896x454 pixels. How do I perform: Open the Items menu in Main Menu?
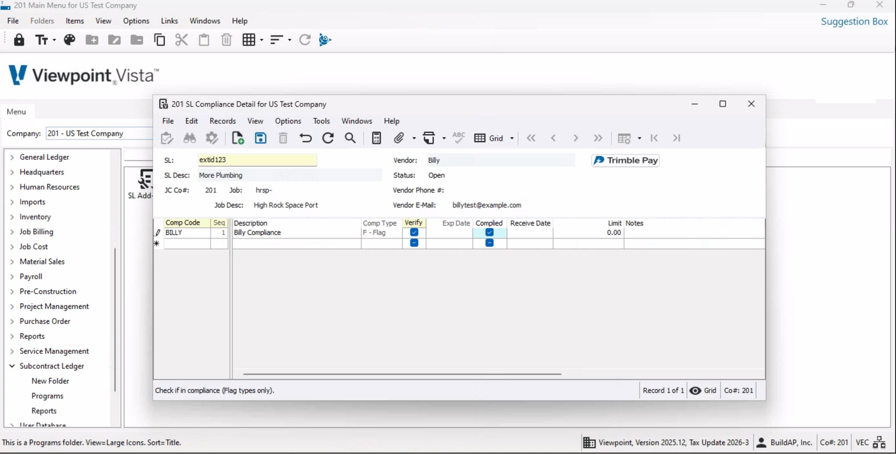tap(75, 21)
